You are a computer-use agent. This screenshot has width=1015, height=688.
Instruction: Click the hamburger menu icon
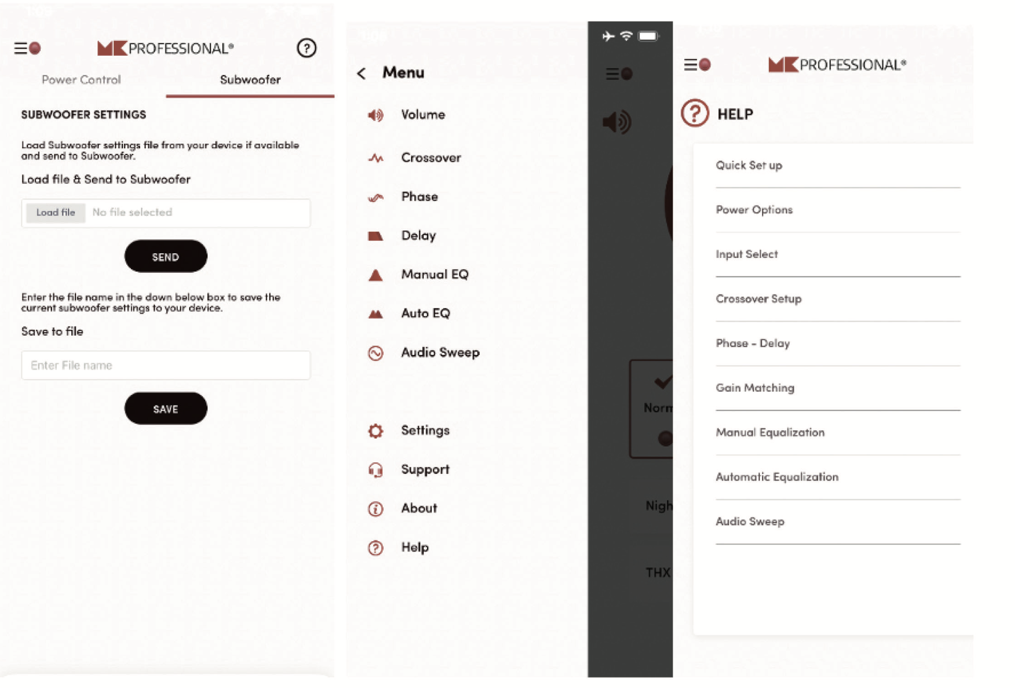coord(22,47)
